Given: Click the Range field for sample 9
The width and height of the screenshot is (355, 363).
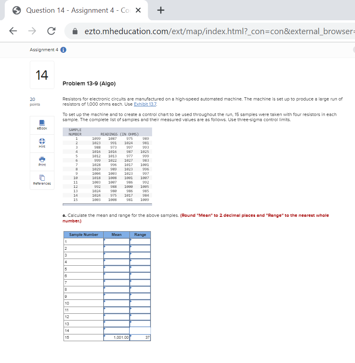Looking at the screenshot, I should pyautogui.click(x=140, y=296).
